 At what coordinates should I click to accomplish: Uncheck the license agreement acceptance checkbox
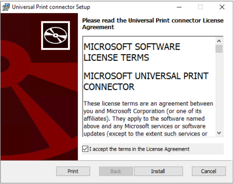(85, 149)
